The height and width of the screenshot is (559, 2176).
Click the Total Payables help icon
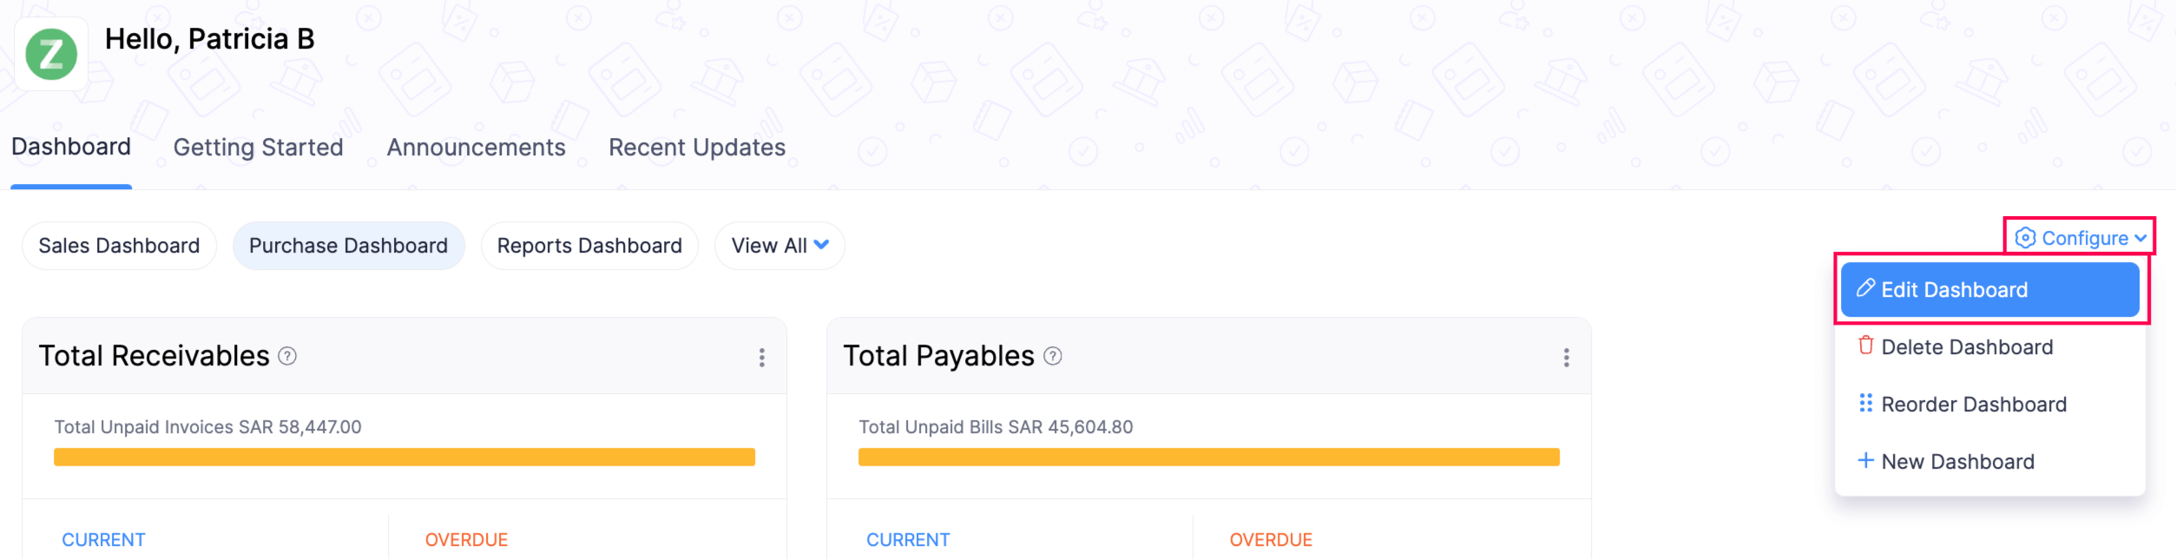point(1053,356)
